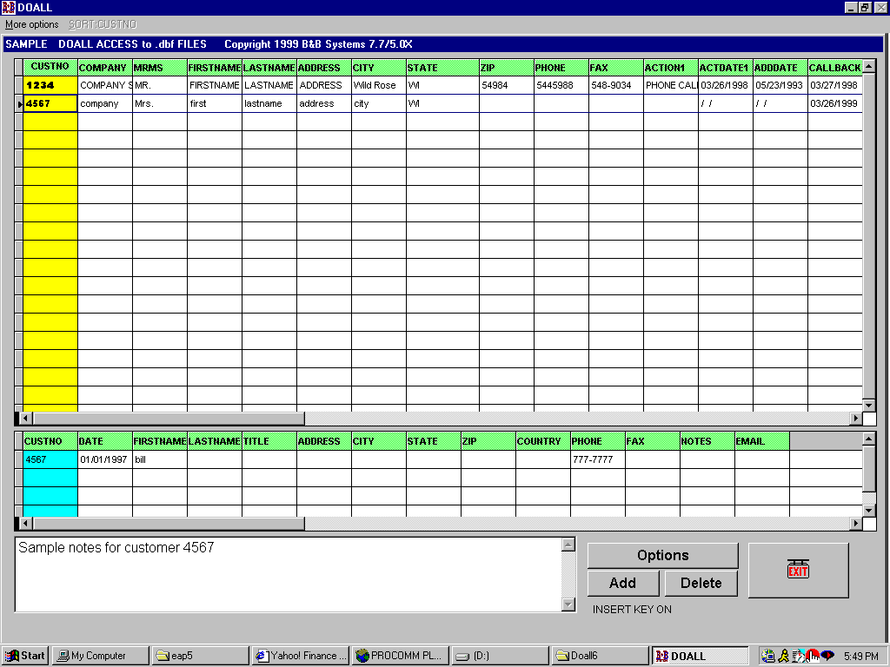Image resolution: width=890 pixels, height=667 pixels.
Task: Activate the PROCOMM PL... taskbar button
Action: click(400, 656)
